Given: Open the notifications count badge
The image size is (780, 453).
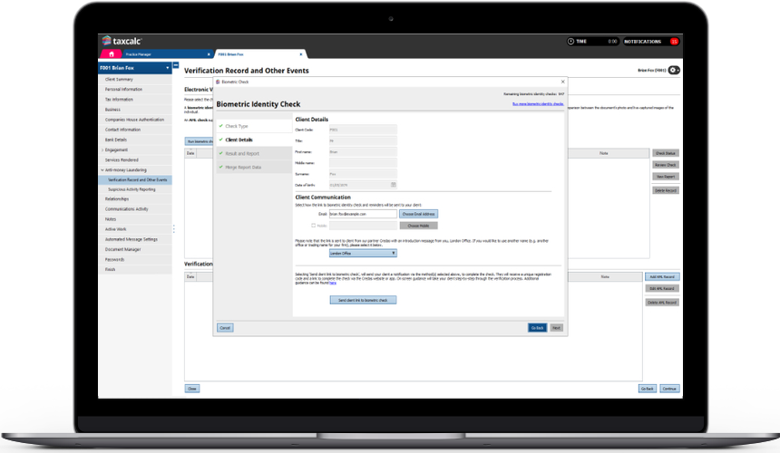Looking at the screenshot, I should pyautogui.click(x=674, y=41).
